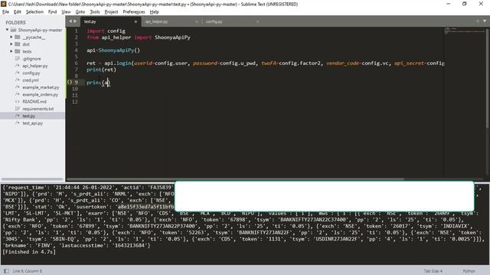Open README.md from the sidebar
The image size is (490, 275).
pyautogui.click(x=34, y=102)
